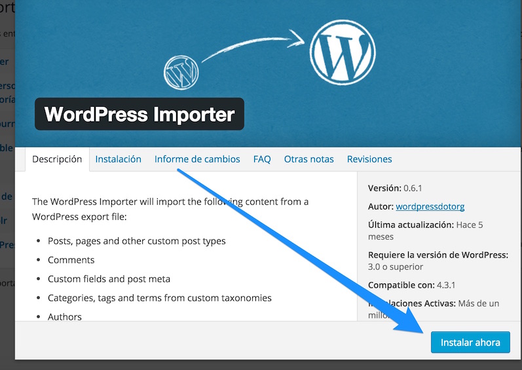The width and height of the screenshot is (522, 370).
Task: Select the Descripción tab
Action: [x=57, y=159]
